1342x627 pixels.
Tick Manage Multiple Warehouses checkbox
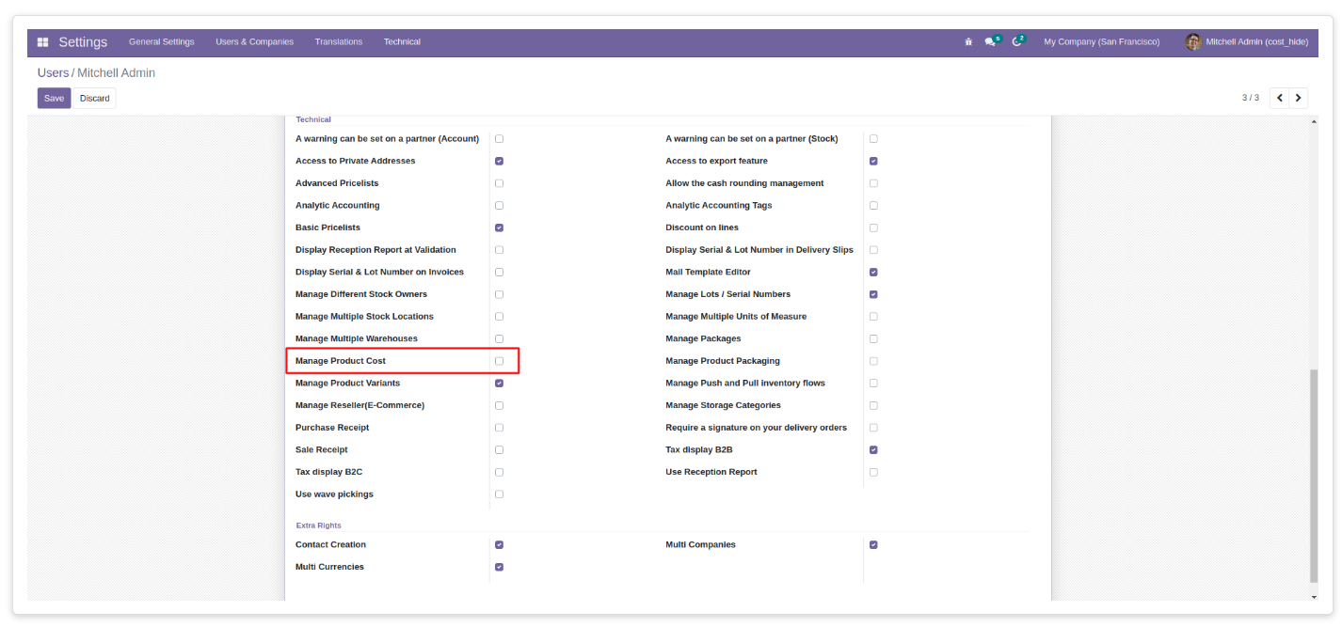pyautogui.click(x=499, y=338)
